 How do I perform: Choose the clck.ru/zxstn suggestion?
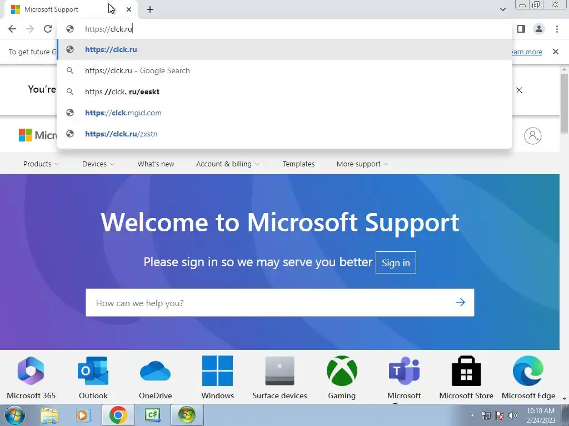(x=284, y=134)
